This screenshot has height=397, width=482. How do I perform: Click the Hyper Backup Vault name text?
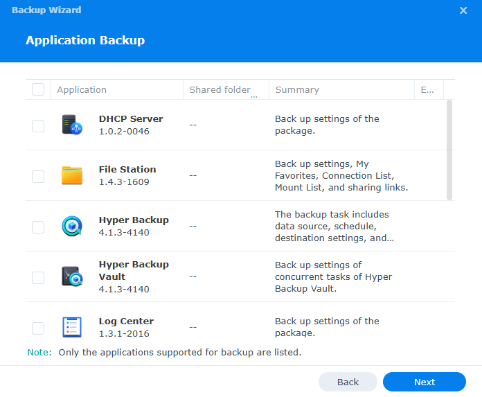pyautogui.click(x=134, y=270)
